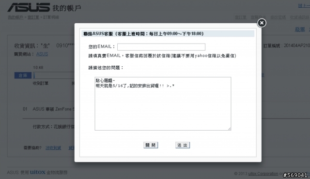Open the 修改密碼 tab at top right
This screenshot has height=179, width=310.
(x=278, y=17)
